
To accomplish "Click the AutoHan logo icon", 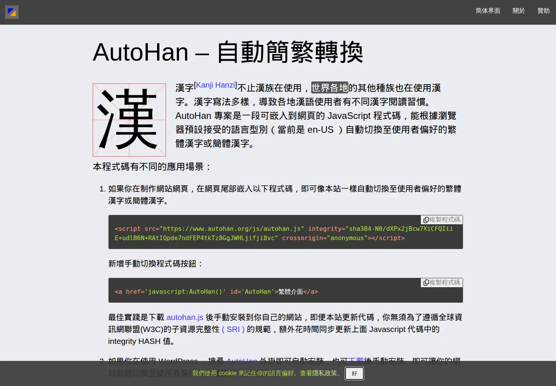I will 12,12.
